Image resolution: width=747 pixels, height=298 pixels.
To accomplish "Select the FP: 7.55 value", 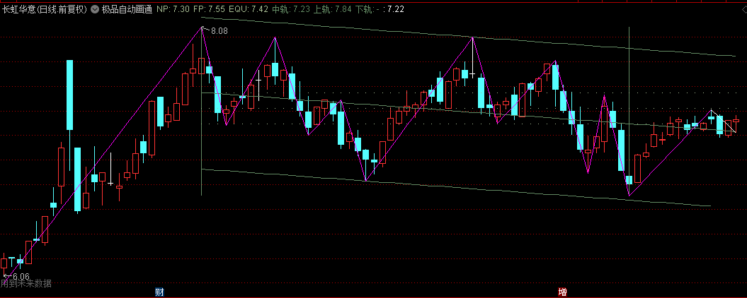I will 210,9.
